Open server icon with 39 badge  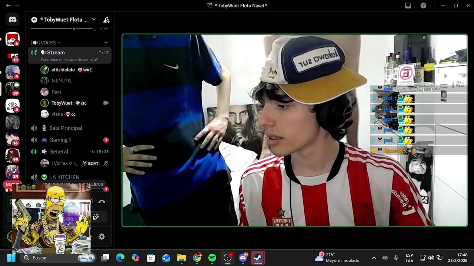[x=13, y=89]
